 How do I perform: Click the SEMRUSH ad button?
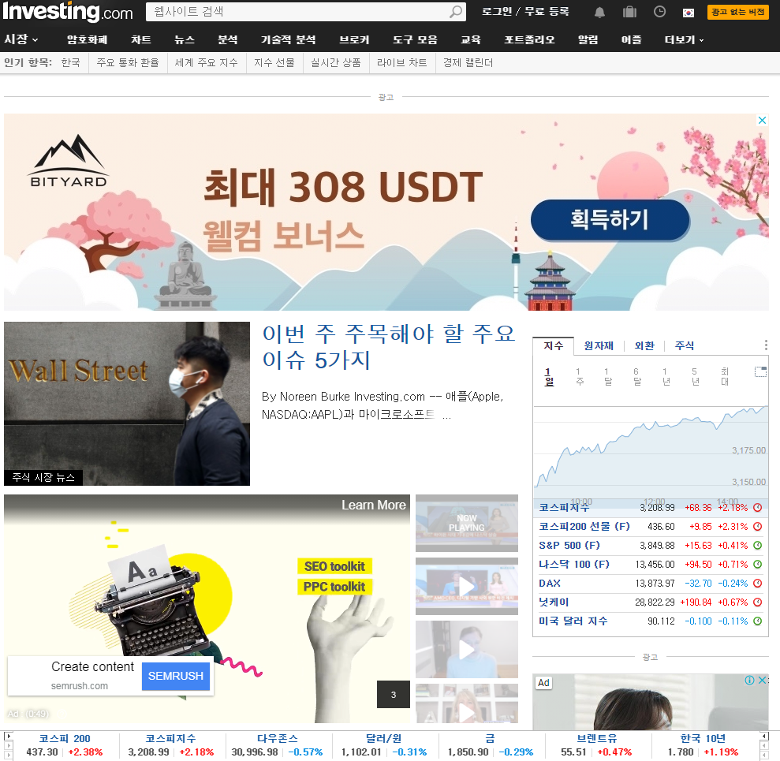pos(176,676)
